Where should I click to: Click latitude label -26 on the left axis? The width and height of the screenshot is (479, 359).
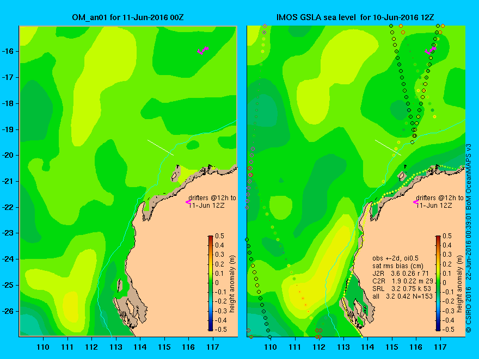pos(9,311)
